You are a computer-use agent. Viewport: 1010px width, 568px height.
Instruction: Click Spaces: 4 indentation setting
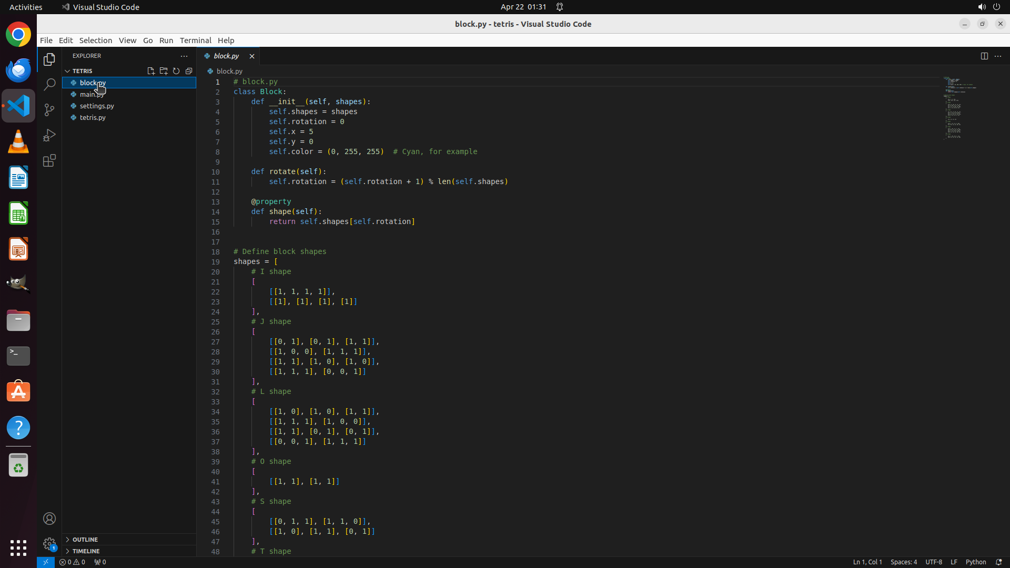tap(903, 562)
